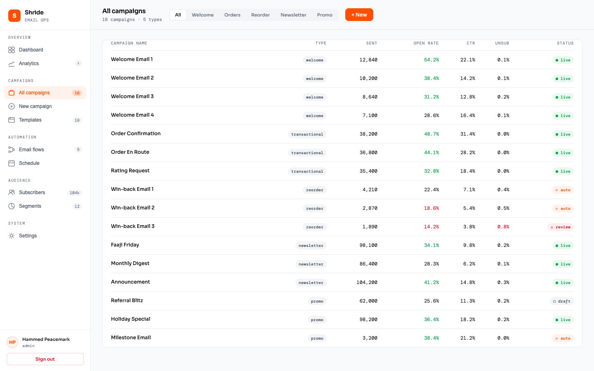Click the Schedule calendar icon

click(12, 163)
